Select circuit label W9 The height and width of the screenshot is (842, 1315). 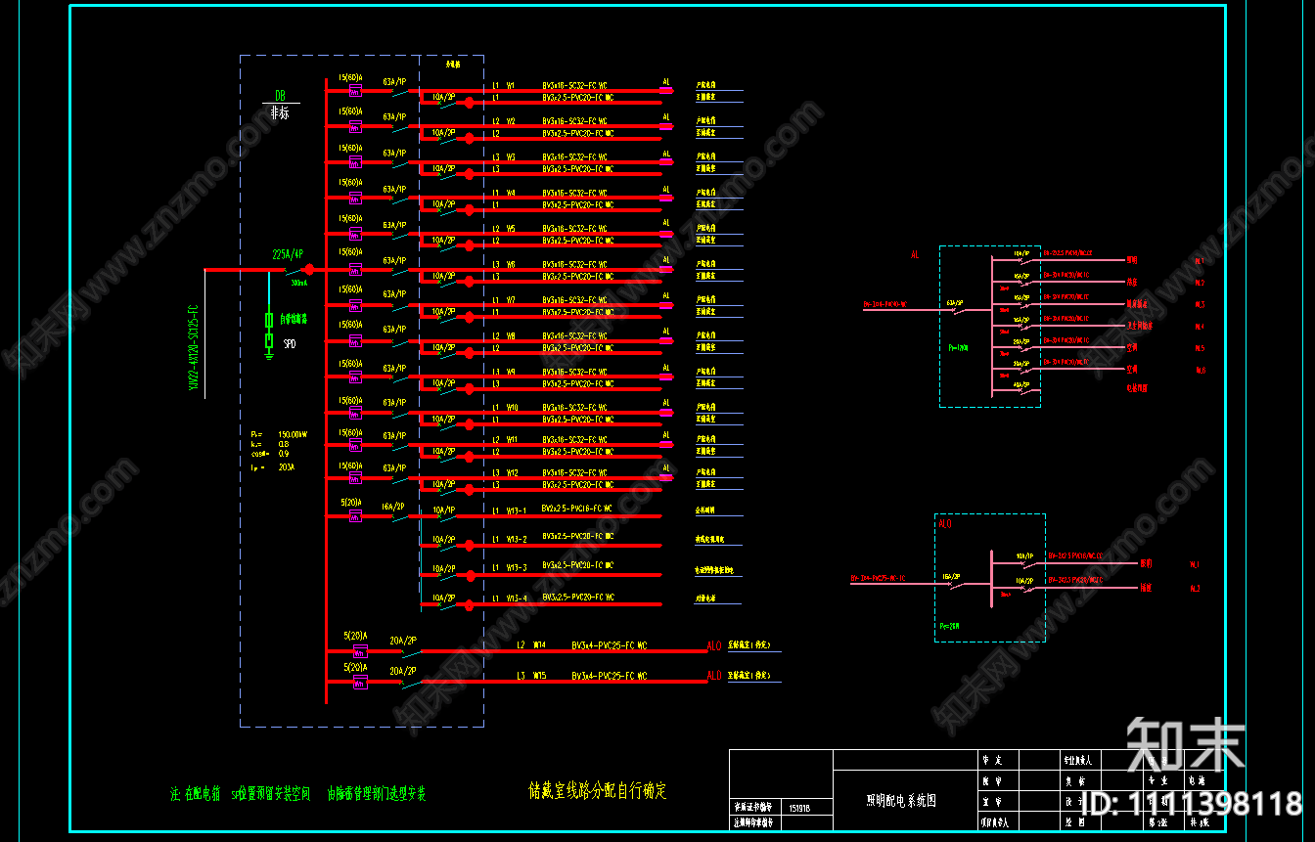(x=511, y=372)
